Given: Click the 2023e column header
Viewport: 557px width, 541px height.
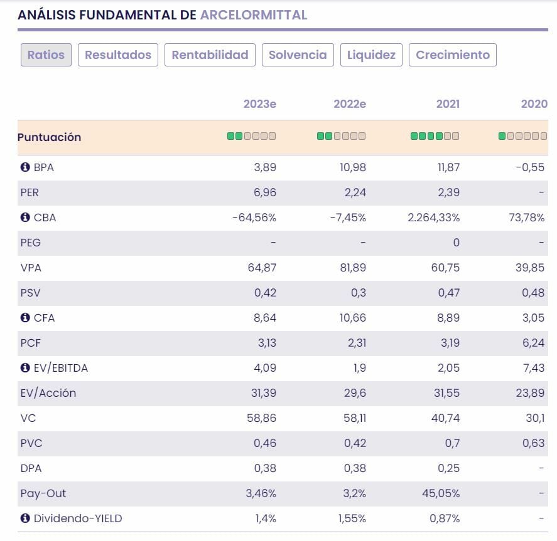Looking at the screenshot, I should [260, 104].
